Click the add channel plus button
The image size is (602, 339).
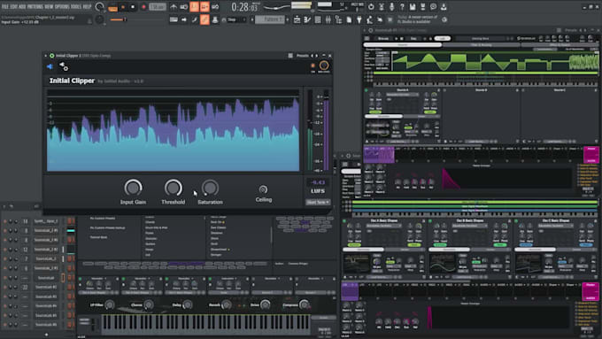pos(46,335)
